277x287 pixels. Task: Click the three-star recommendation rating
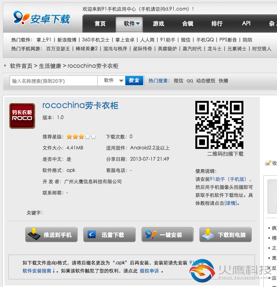point(81,137)
